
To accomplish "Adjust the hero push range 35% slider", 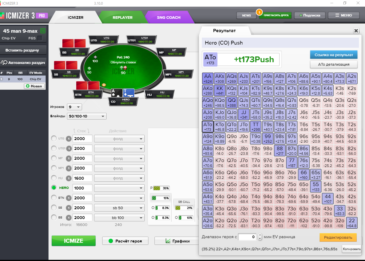I will (x=161, y=188).
